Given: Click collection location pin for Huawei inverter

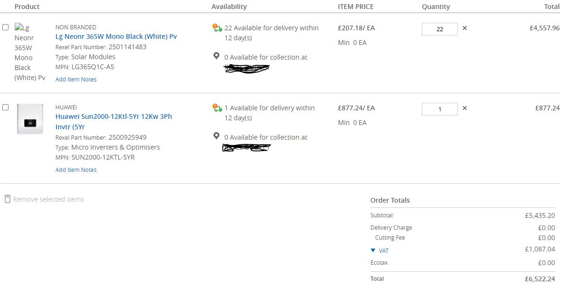Looking at the screenshot, I should tap(216, 136).
